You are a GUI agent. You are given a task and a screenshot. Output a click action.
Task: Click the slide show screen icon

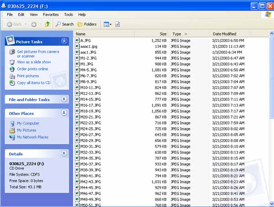coord(12,62)
